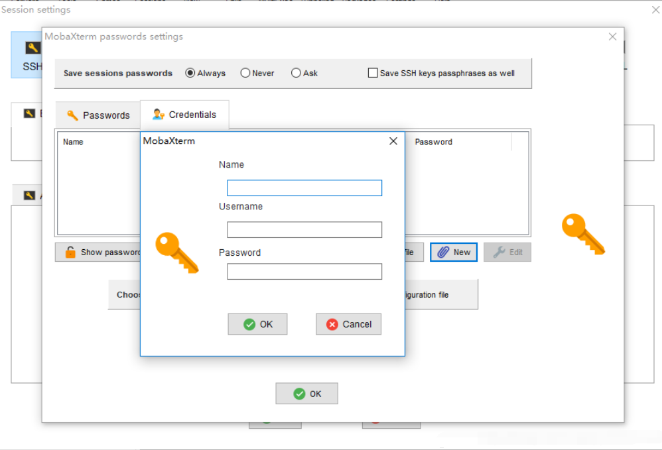The height and width of the screenshot is (450, 662).
Task: Click the Password column header
Action: tap(434, 142)
